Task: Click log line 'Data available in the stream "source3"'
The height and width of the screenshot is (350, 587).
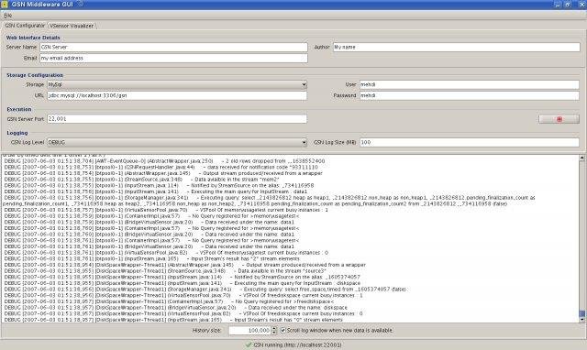Action: coord(165,270)
